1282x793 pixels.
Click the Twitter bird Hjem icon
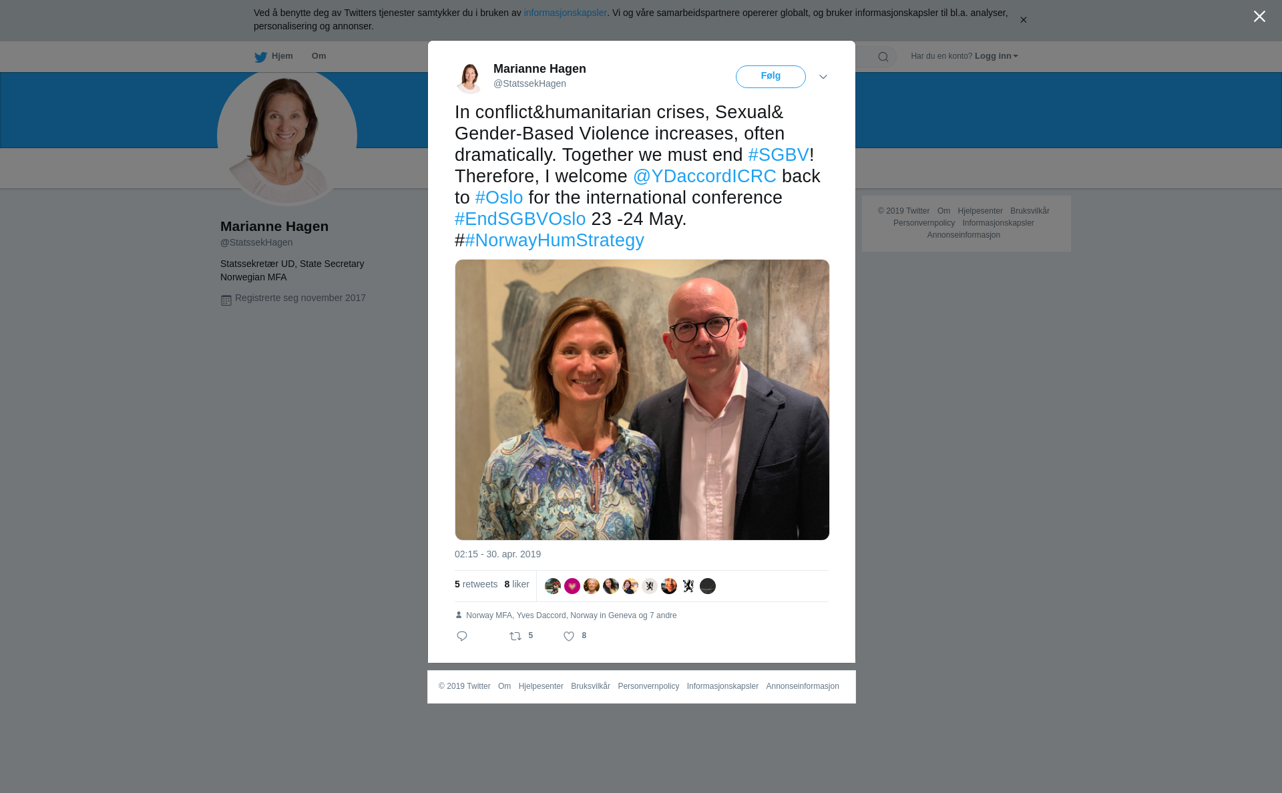260,57
